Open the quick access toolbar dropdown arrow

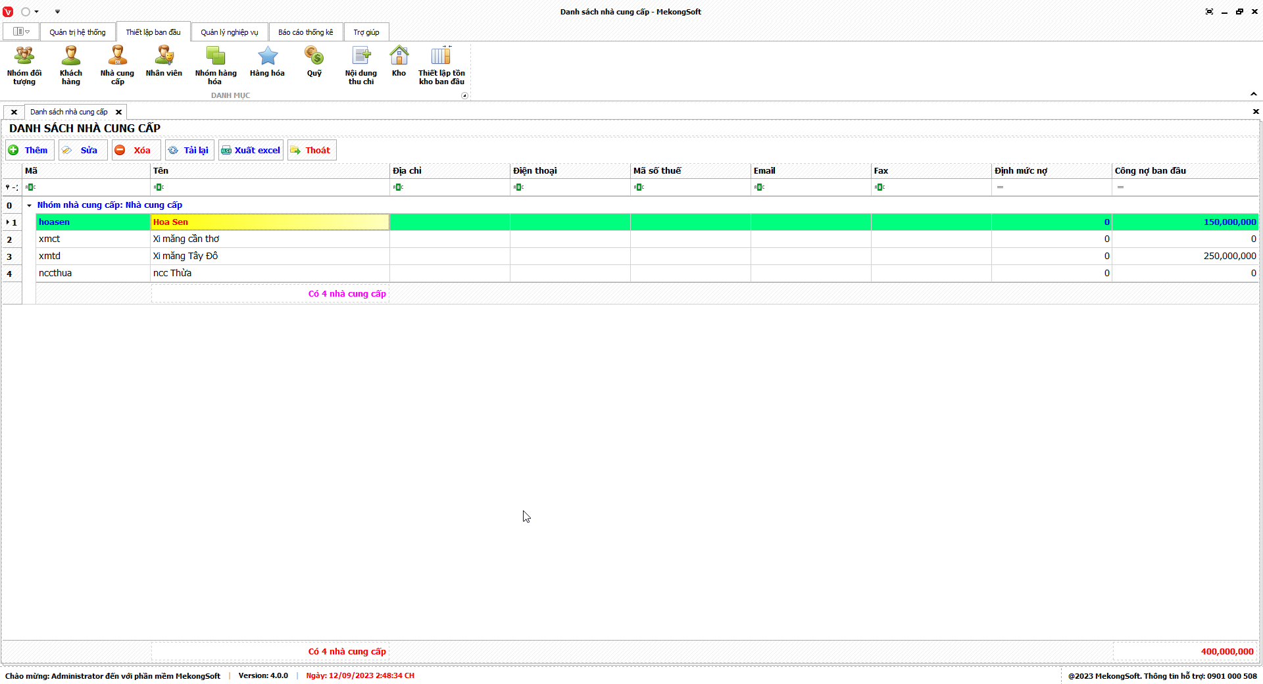57,12
